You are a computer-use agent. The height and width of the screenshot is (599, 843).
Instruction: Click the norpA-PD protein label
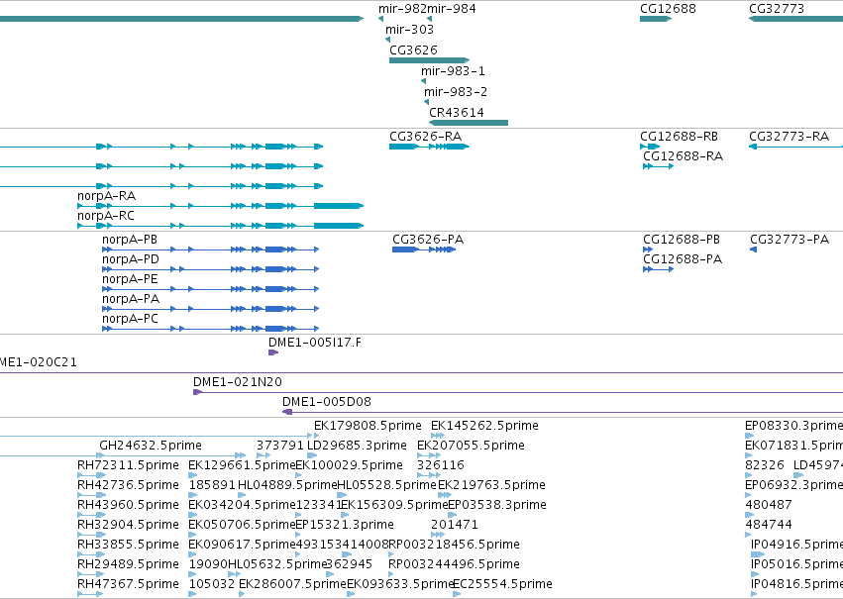point(131,259)
